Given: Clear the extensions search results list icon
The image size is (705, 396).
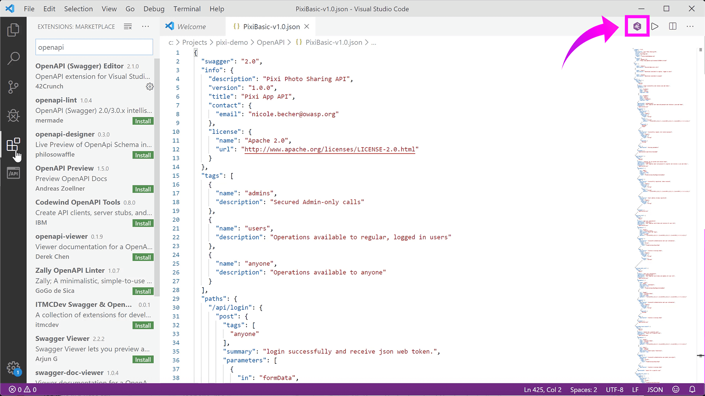Looking at the screenshot, I should (128, 26).
